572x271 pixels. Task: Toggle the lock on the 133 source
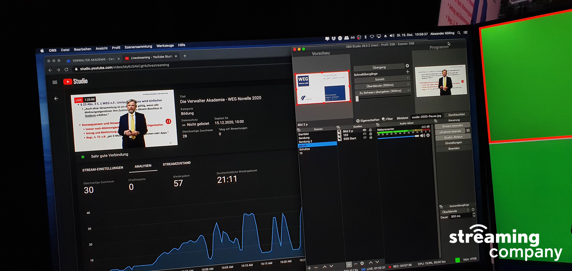click(x=371, y=133)
